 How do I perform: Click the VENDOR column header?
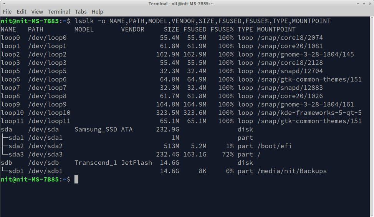pos(132,29)
